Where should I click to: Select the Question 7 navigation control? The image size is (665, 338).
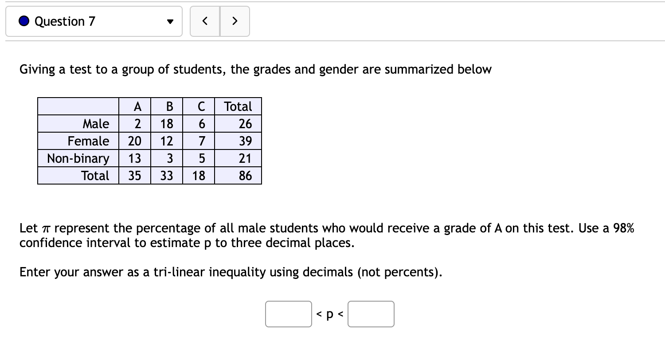click(x=93, y=21)
